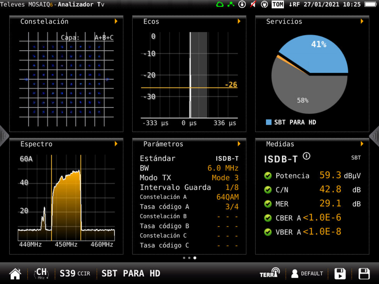This screenshot has width=379, height=284.
Task: Click the -26 threshold line label in Ecos
Action: (x=231, y=85)
